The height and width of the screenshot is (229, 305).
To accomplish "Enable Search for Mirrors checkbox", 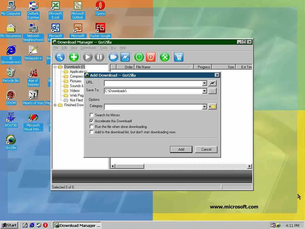I will click(91, 115).
